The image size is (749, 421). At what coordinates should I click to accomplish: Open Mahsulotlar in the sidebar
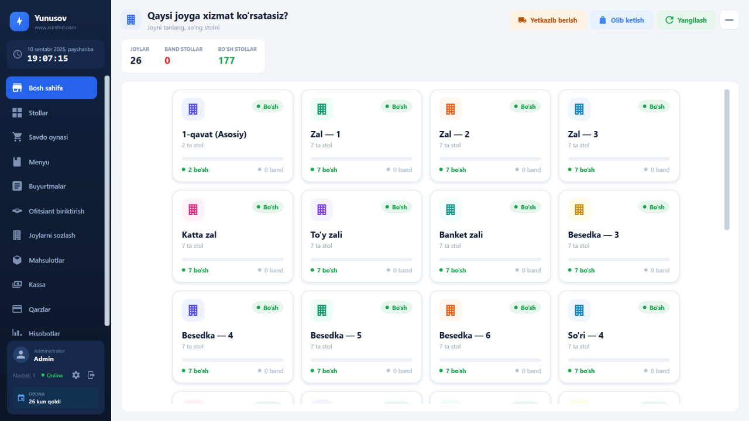click(51, 260)
